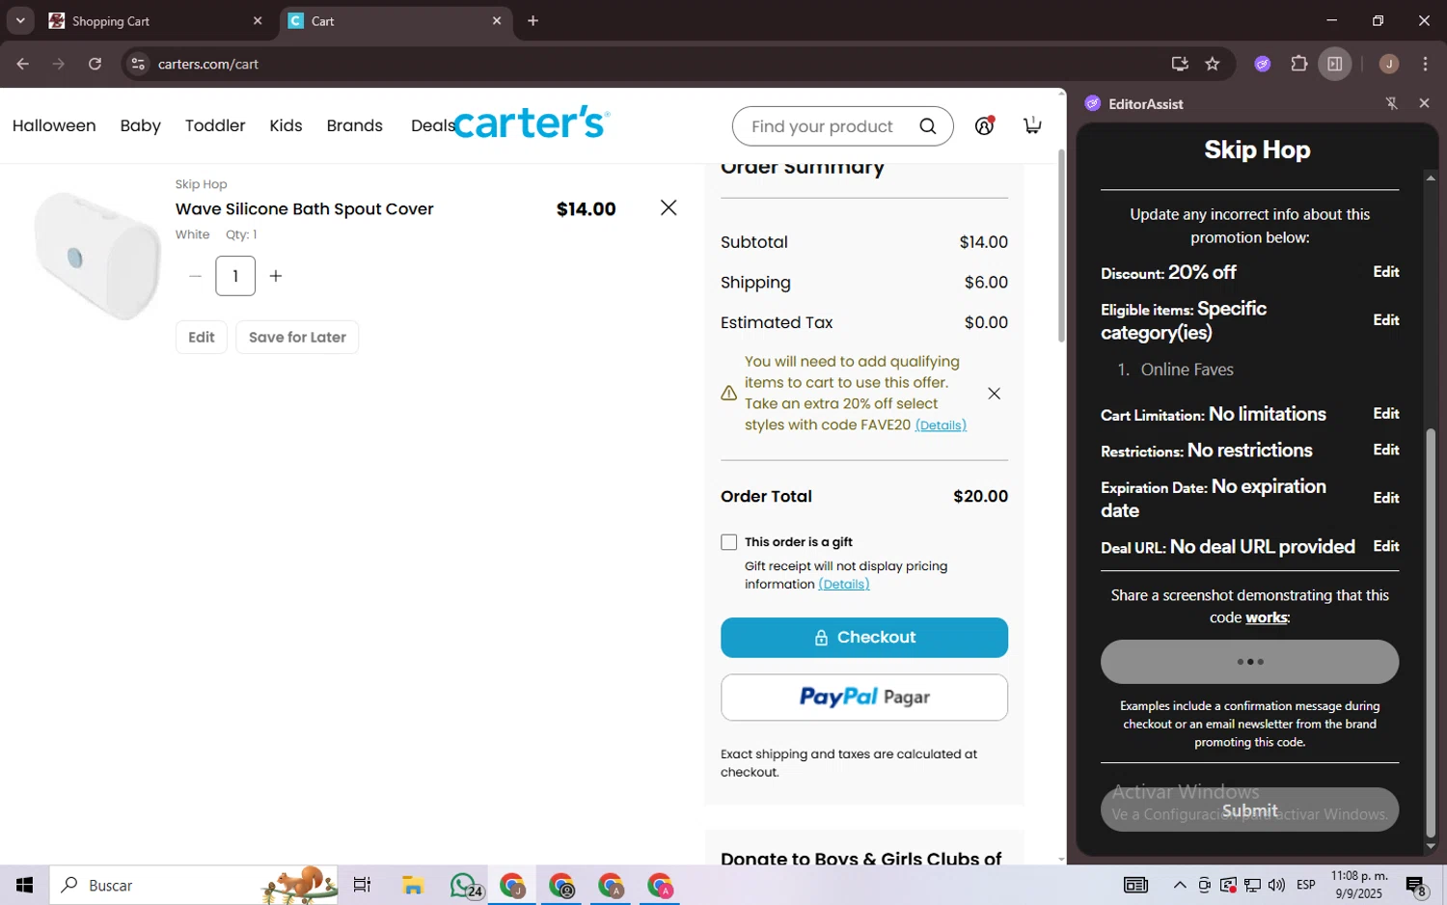
Task: Open a new browser tab
Action: [x=532, y=20]
